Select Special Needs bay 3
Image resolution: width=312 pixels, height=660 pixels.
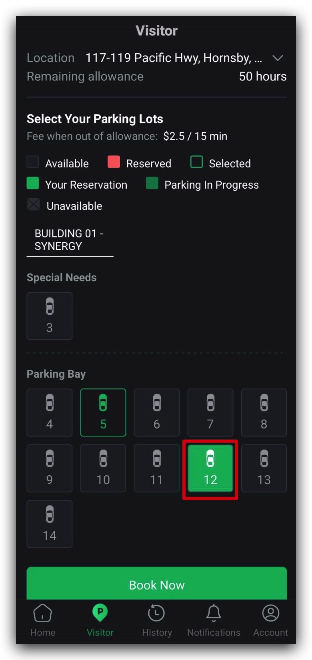pos(50,316)
